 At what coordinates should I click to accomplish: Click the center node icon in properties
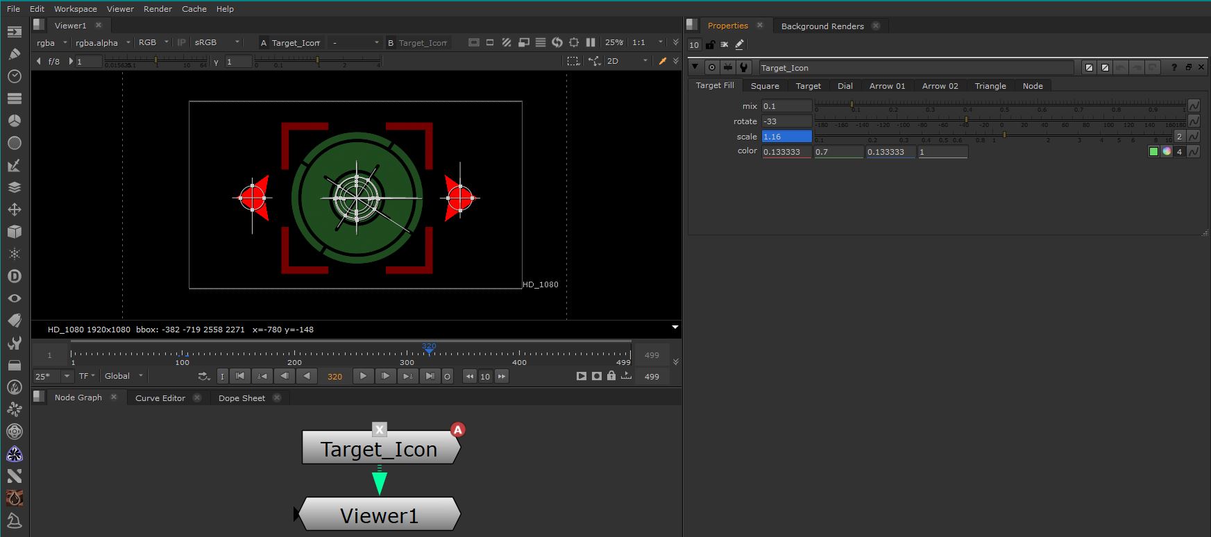coord(711,67)
